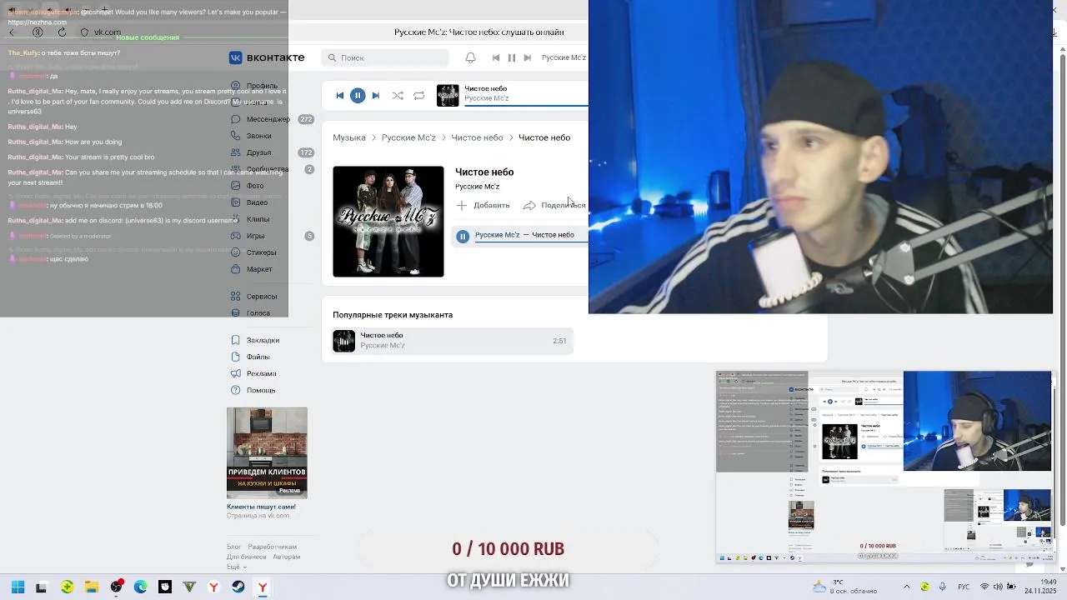Open Для бизнеса footer link

click(246, 557)
